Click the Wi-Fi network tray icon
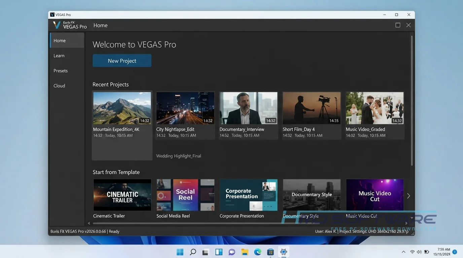Image resolution: width=463 pixels, height=258 pixels. point(412,252)
